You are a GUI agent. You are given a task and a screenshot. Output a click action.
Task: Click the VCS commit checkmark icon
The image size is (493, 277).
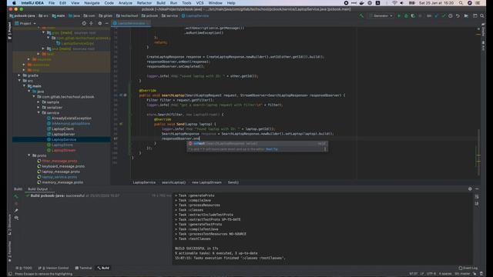tap(444, 15)
